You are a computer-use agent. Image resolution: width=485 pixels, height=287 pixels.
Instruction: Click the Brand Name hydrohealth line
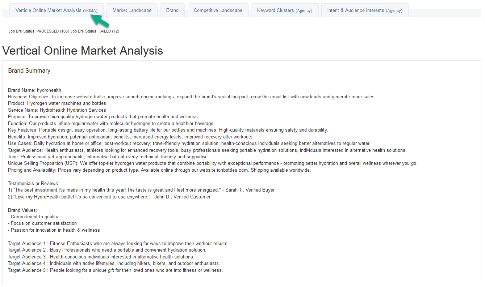[35, 90]
